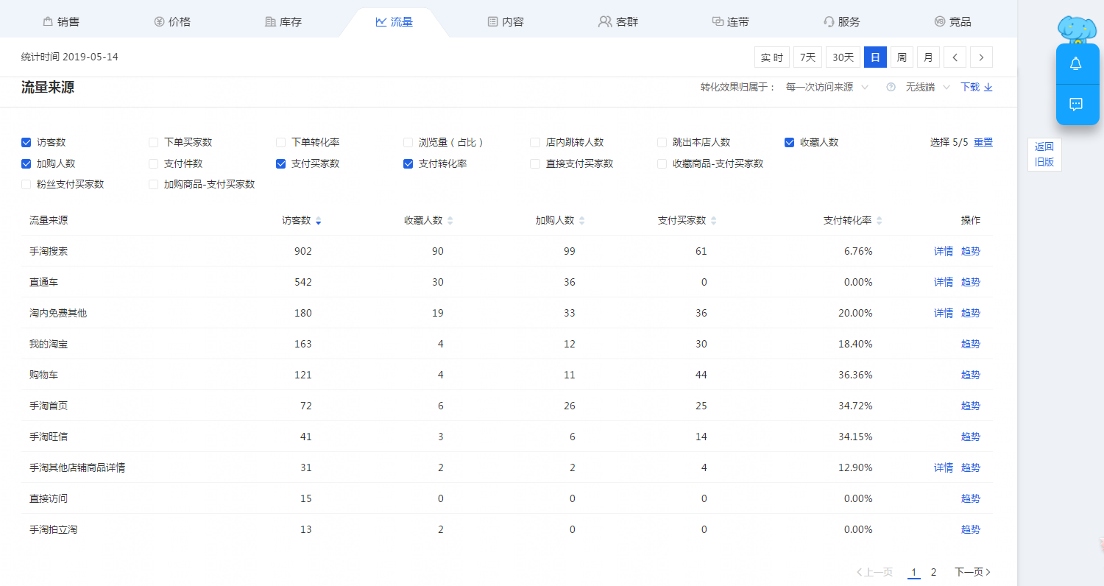Sort by 支付买家数 column arrow

(x=713, y=221)
